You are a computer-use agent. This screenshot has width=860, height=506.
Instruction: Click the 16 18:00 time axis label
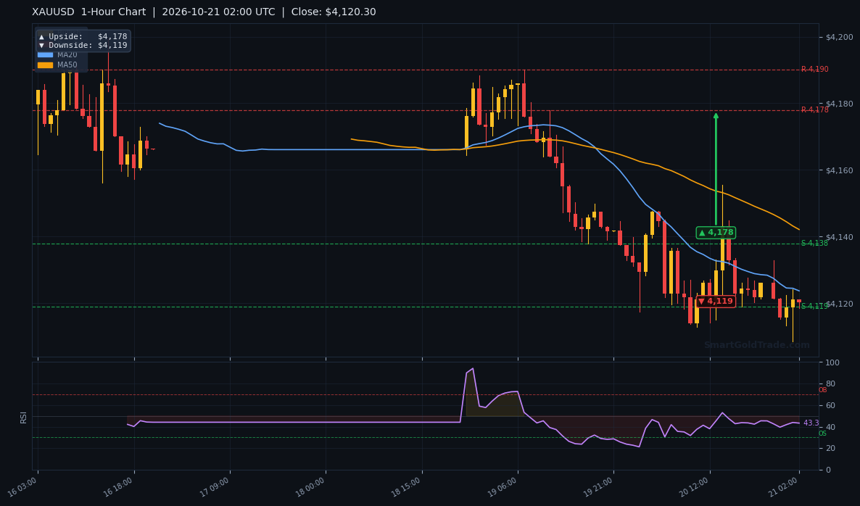[x=119, y=487]
